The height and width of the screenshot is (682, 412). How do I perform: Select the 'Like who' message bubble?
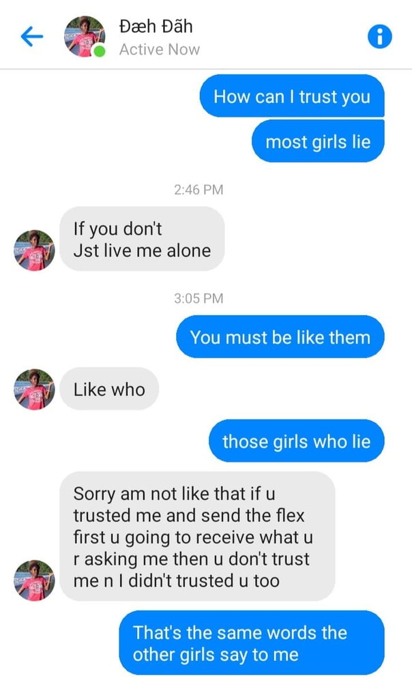109,389
